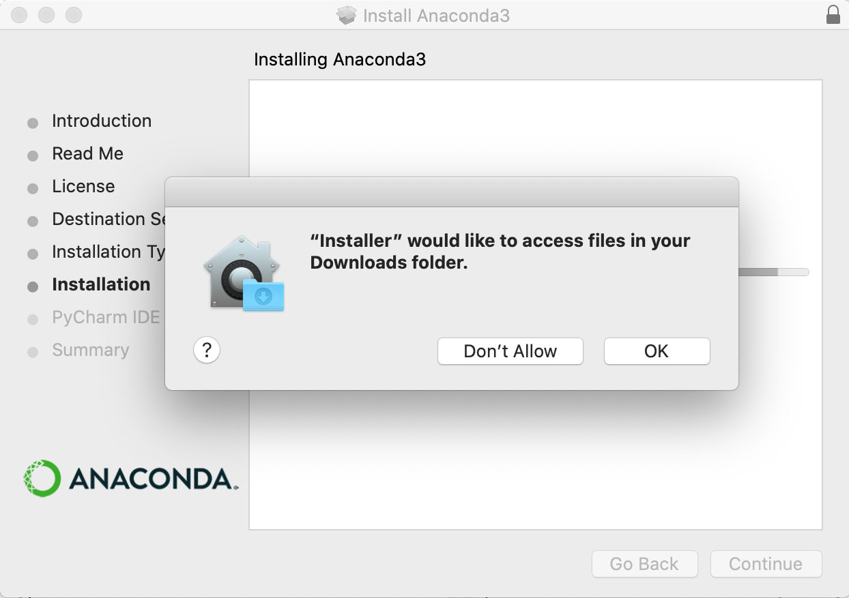Select the Summary step
The height and width of the screenshot is (598, 849).
click(x=90, y=350)
